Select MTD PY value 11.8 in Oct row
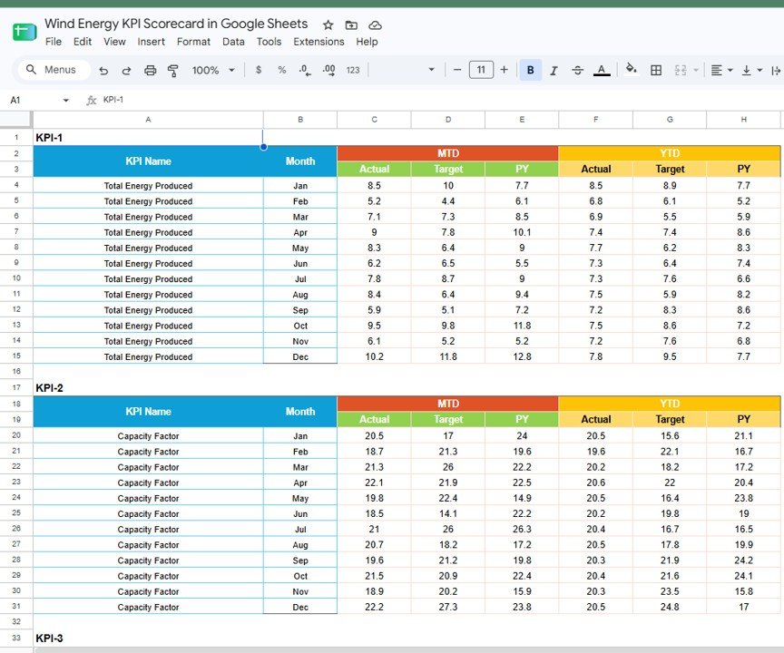The image size is (784, 653). [522, 326]
